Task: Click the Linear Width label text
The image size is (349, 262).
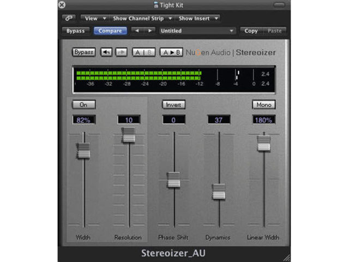Action: point(263,237)
